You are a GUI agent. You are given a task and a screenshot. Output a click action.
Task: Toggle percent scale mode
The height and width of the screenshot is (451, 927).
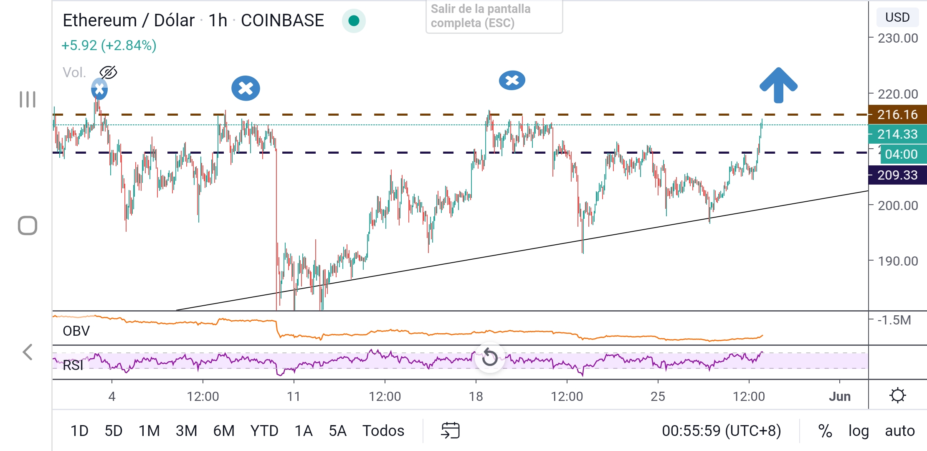[825, 431]
